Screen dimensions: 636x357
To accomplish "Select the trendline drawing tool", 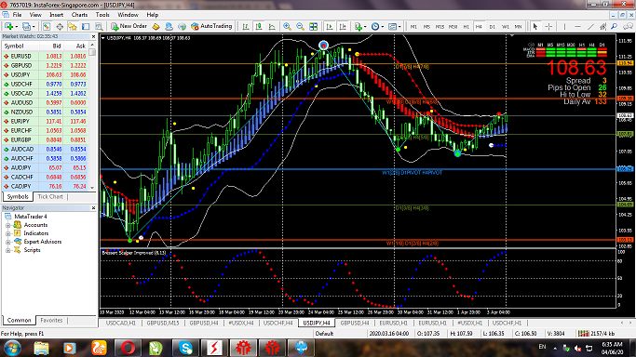I will [x=590, y=26].
